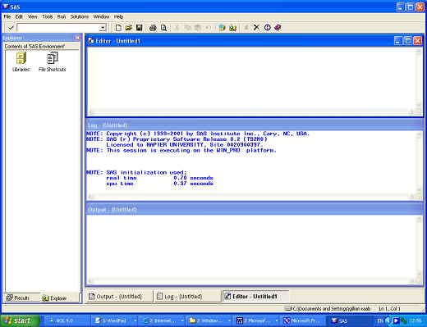The width and height of the screenshot is (427, 327).
Task: Click the greyed-out Submit running-man icon
Action: [246, 28]
